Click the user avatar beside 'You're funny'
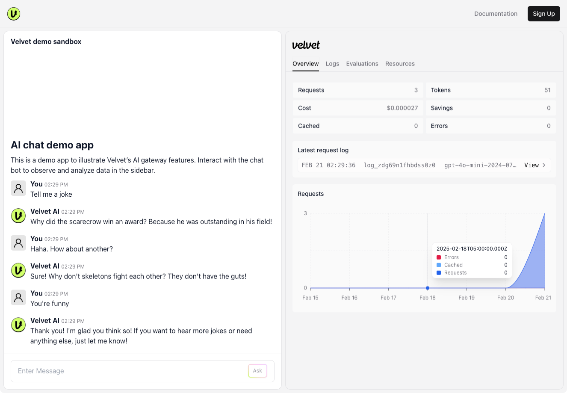This screenshot has width=567, height=393. [x=18, y=298]
